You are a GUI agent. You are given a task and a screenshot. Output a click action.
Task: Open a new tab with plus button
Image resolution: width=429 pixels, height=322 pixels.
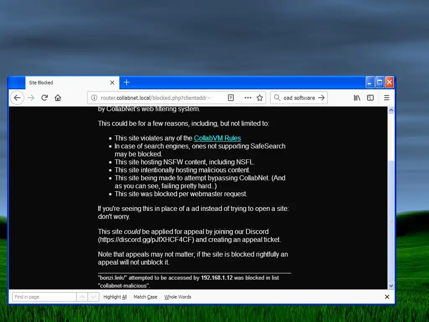pos(127,82)
